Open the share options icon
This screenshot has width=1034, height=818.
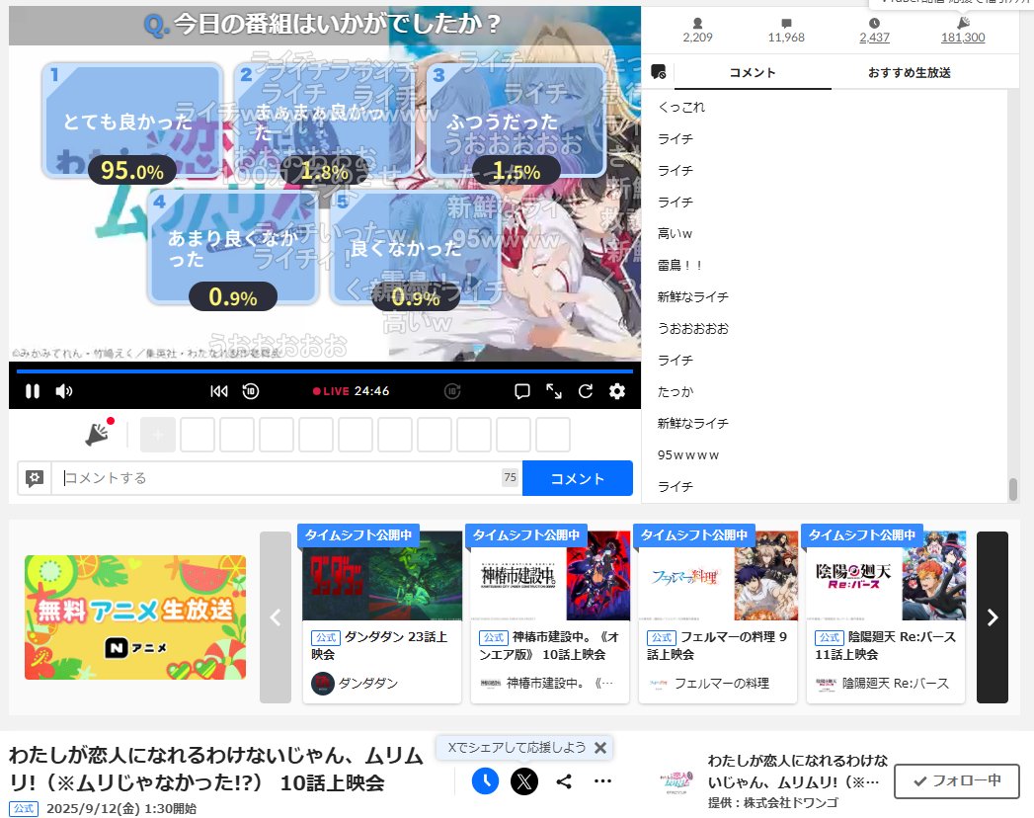(x=564, y=781)
